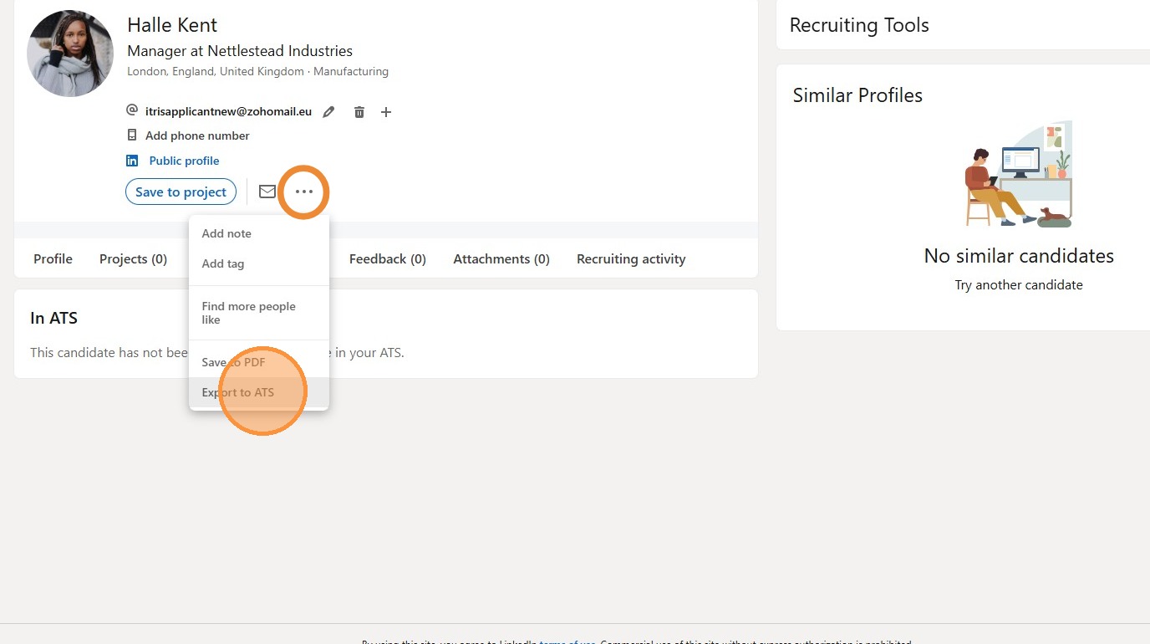Click the LinkedIn logo icon
The height and width of the screenshot is (644, 1150).
coord(132,161)
